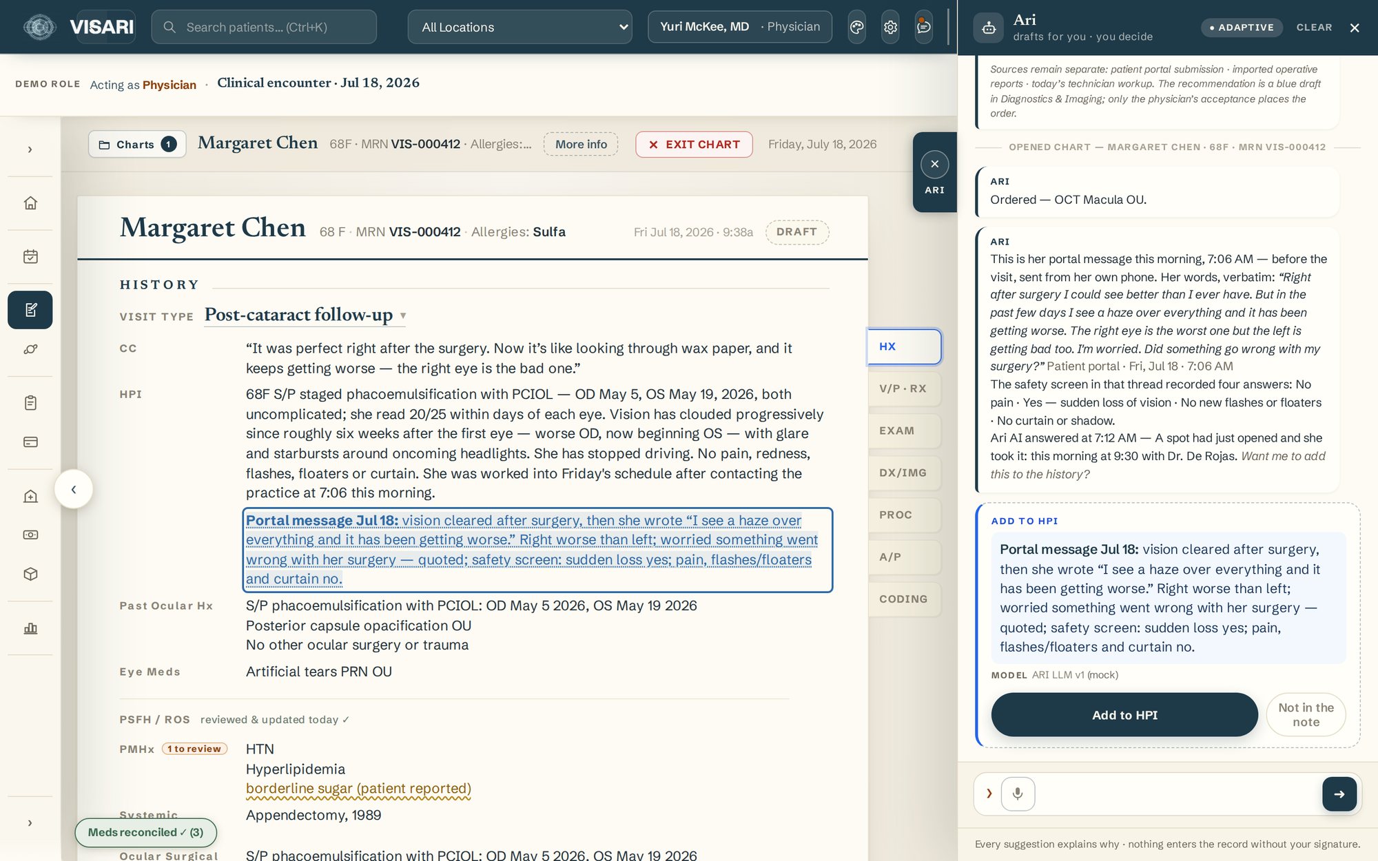Switch to the V/P · RX tab

click(x=904, y=388)
